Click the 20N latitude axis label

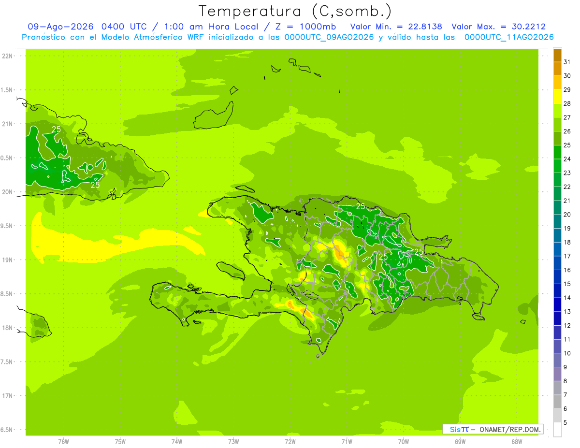tap(7, 192)
